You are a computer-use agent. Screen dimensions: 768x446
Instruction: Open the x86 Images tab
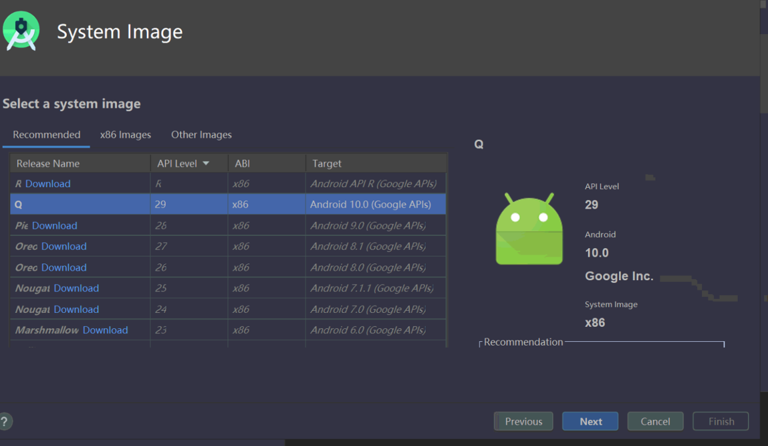point(126,134)
